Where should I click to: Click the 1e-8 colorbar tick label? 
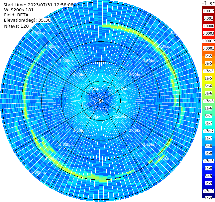[208, 168]
